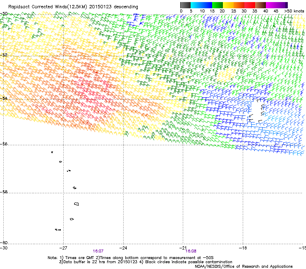Click the NOAA/NESDIS credit line
306x269 pixels.
pyautogui.click(x=244, y=267)
